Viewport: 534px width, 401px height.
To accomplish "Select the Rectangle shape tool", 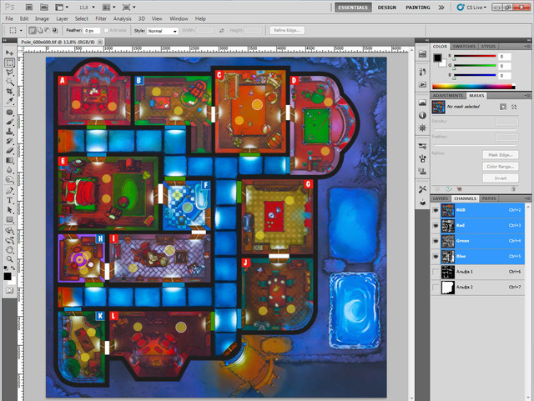I will 9,219.
